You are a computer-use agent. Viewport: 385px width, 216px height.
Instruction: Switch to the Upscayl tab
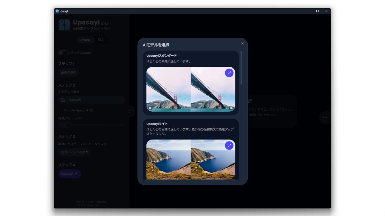85,40
